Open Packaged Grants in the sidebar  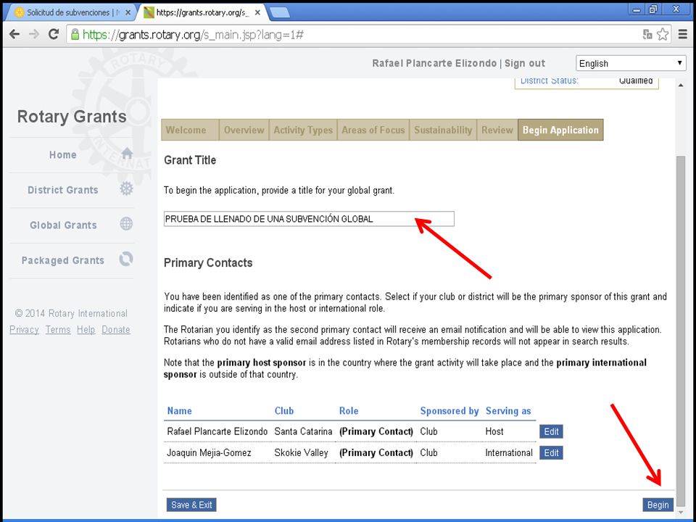[x=62, y=260]
